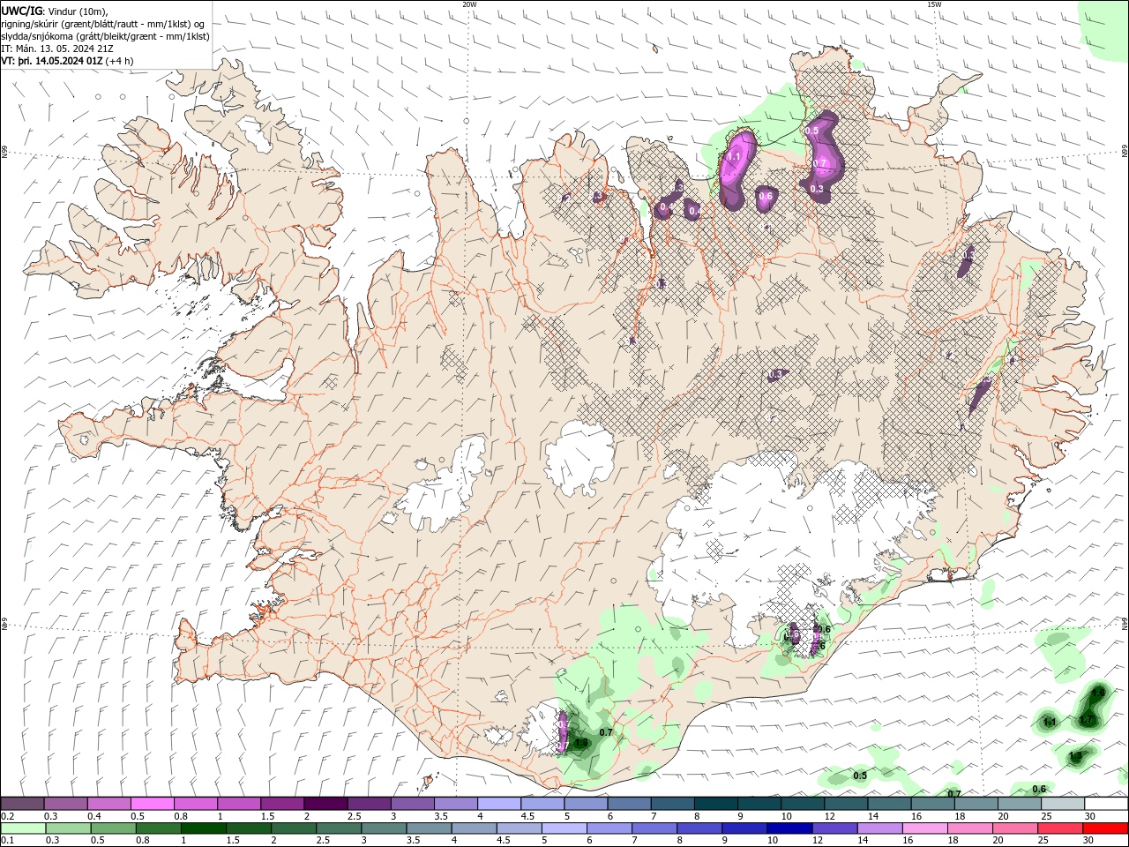Screen dimensions: 1129x847
Task: Click the rain-scale swatch above the lower 0.5 label
Action: click(x=114, y=828)
